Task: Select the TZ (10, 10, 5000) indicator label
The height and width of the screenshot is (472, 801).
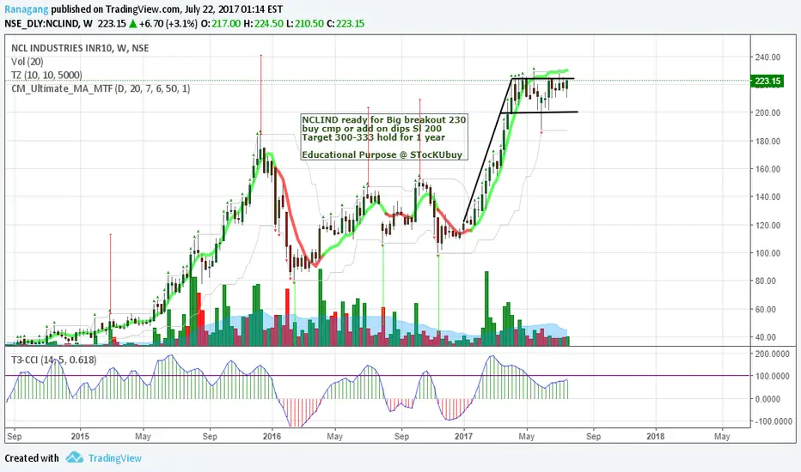Action: point(46,75)
